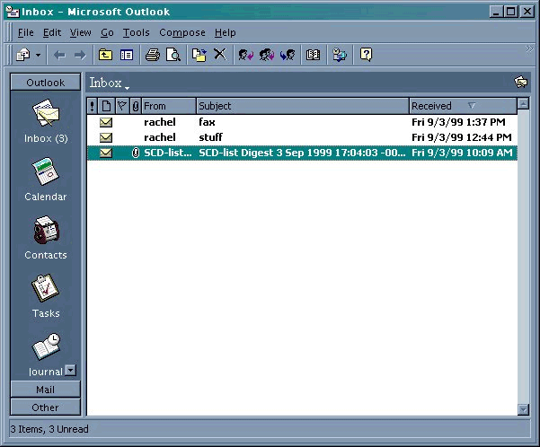Sort by the Attachment paperclip column header
The image size is (540, 447).
click(x=135, y=106)
